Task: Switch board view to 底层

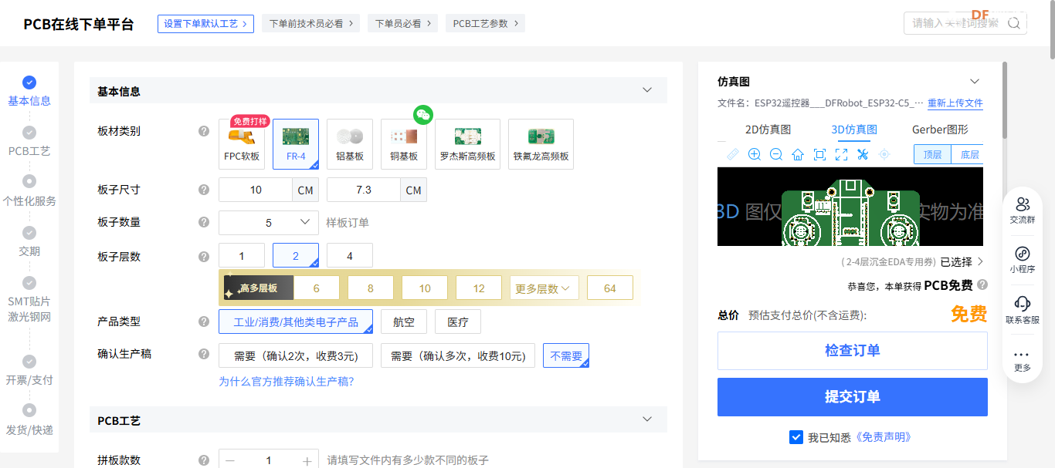Action: click(968, 154)
